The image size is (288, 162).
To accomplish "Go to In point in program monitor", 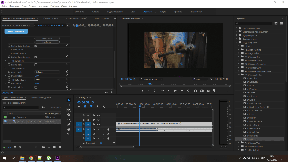I will coord(163,91).
